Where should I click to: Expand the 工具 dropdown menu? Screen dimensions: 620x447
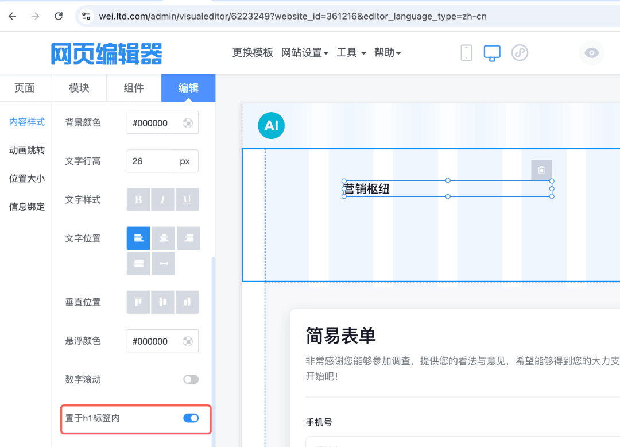click(351, 53)
